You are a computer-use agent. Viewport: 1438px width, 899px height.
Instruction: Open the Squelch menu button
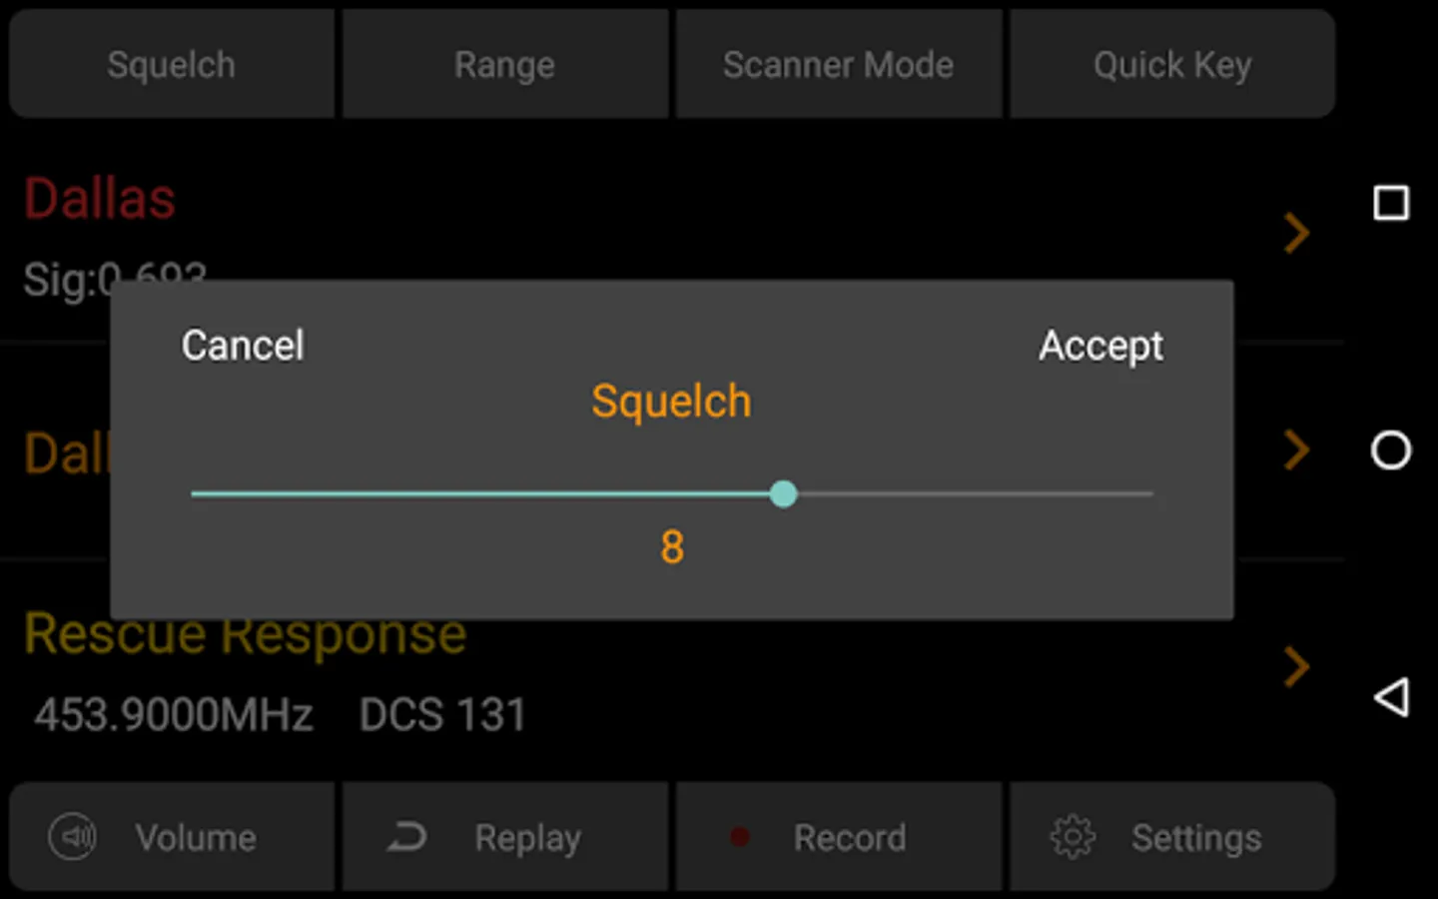click(172, 65)
